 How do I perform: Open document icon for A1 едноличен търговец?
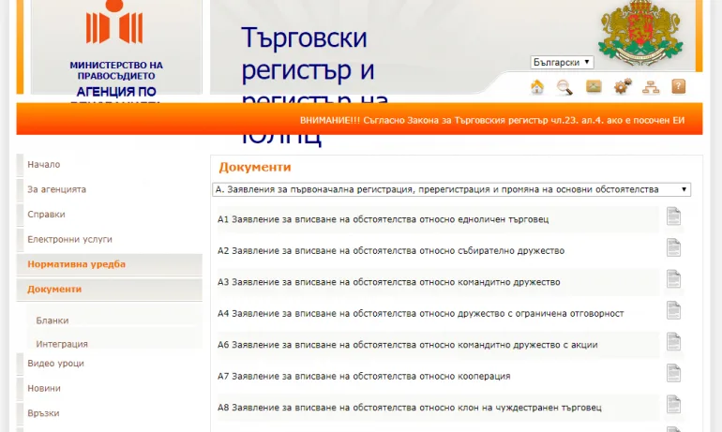pyautogui.click(x=673, y=216)
